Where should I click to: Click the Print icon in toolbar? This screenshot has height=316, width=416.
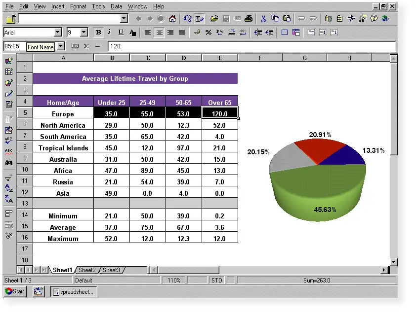(x=249, y=19)
